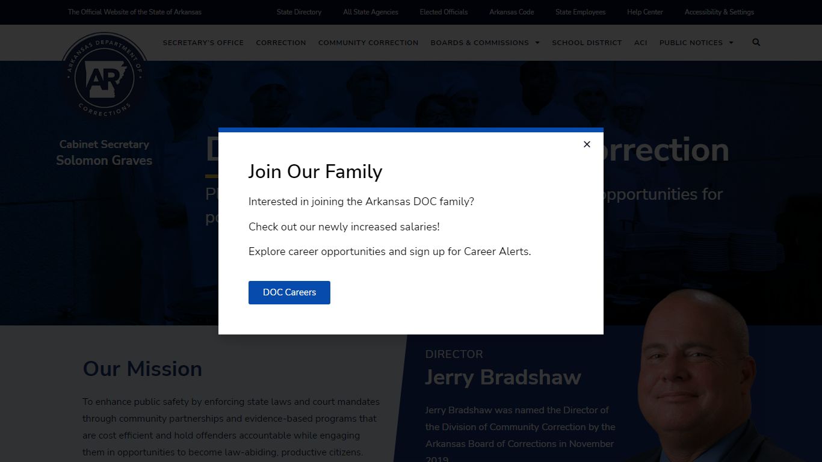Click 'Interested in joining the Arkansas DOC family?'
This screenshot has height=462, width=822.
pyautogui.click(x=361, y=202)
